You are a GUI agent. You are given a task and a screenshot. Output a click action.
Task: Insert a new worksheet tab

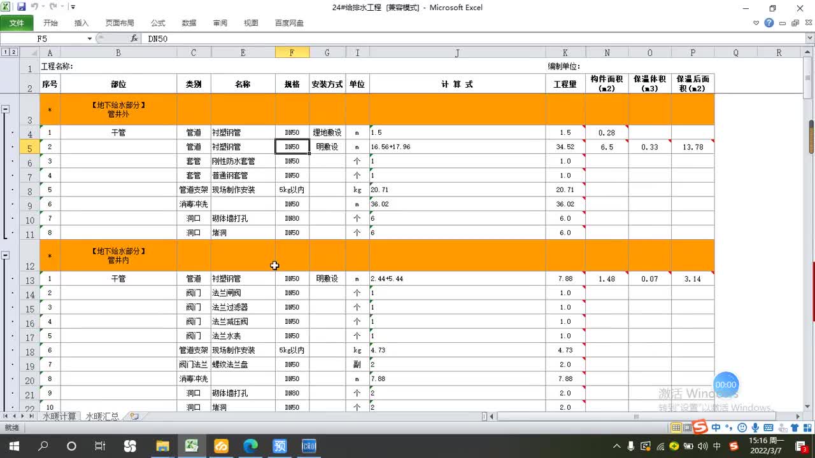[134, 416]
